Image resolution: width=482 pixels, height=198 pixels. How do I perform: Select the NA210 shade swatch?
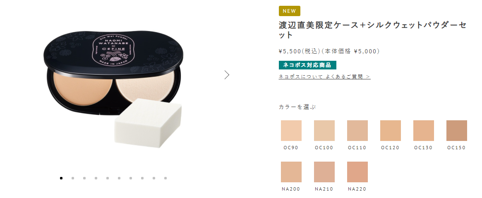324,172
